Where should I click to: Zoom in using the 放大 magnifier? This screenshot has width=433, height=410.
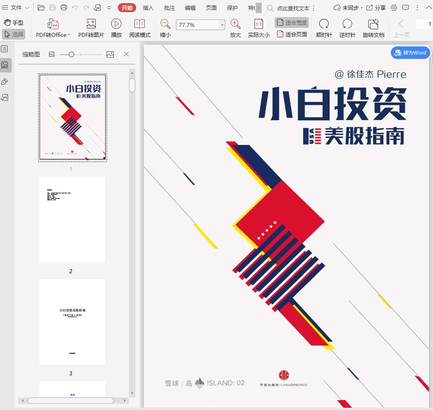click(x=235, y=24)
